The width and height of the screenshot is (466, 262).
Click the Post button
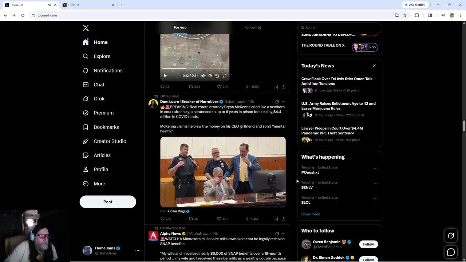108,202
